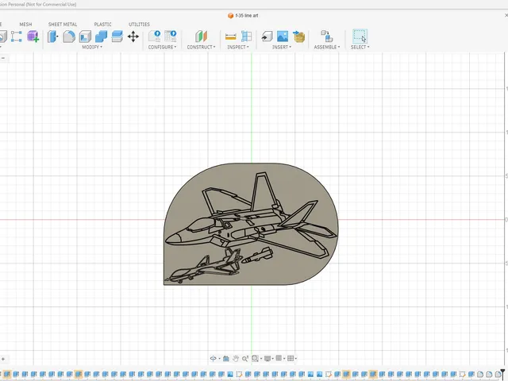Click the Combine bodies icon
Viewport: 508px width, 381px height.
tap(101, 37)
